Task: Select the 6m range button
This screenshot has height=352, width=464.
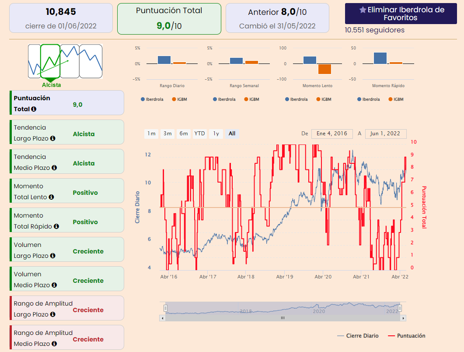Action: (184, 134)
